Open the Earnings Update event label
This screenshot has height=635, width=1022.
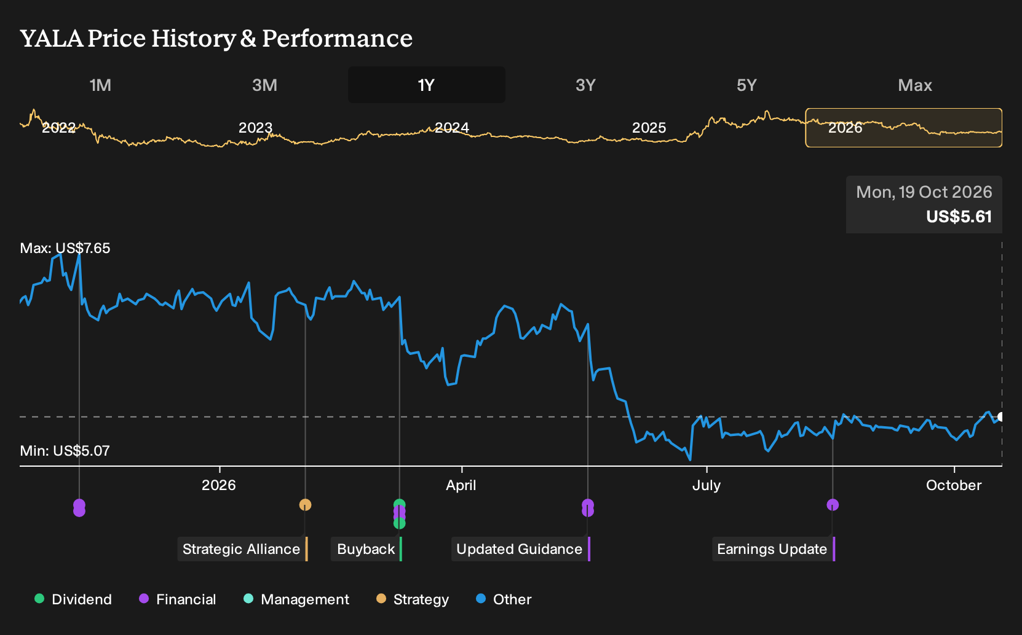(773, 549)
